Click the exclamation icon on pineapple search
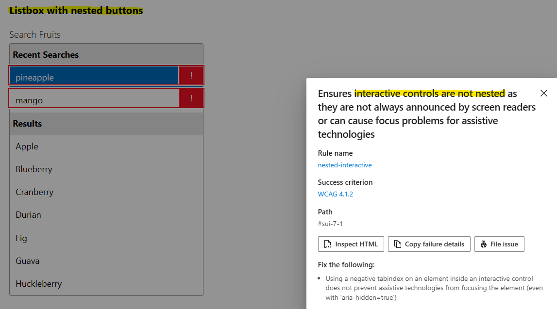This screenshot has width=557, height=309. pos(191,76)
